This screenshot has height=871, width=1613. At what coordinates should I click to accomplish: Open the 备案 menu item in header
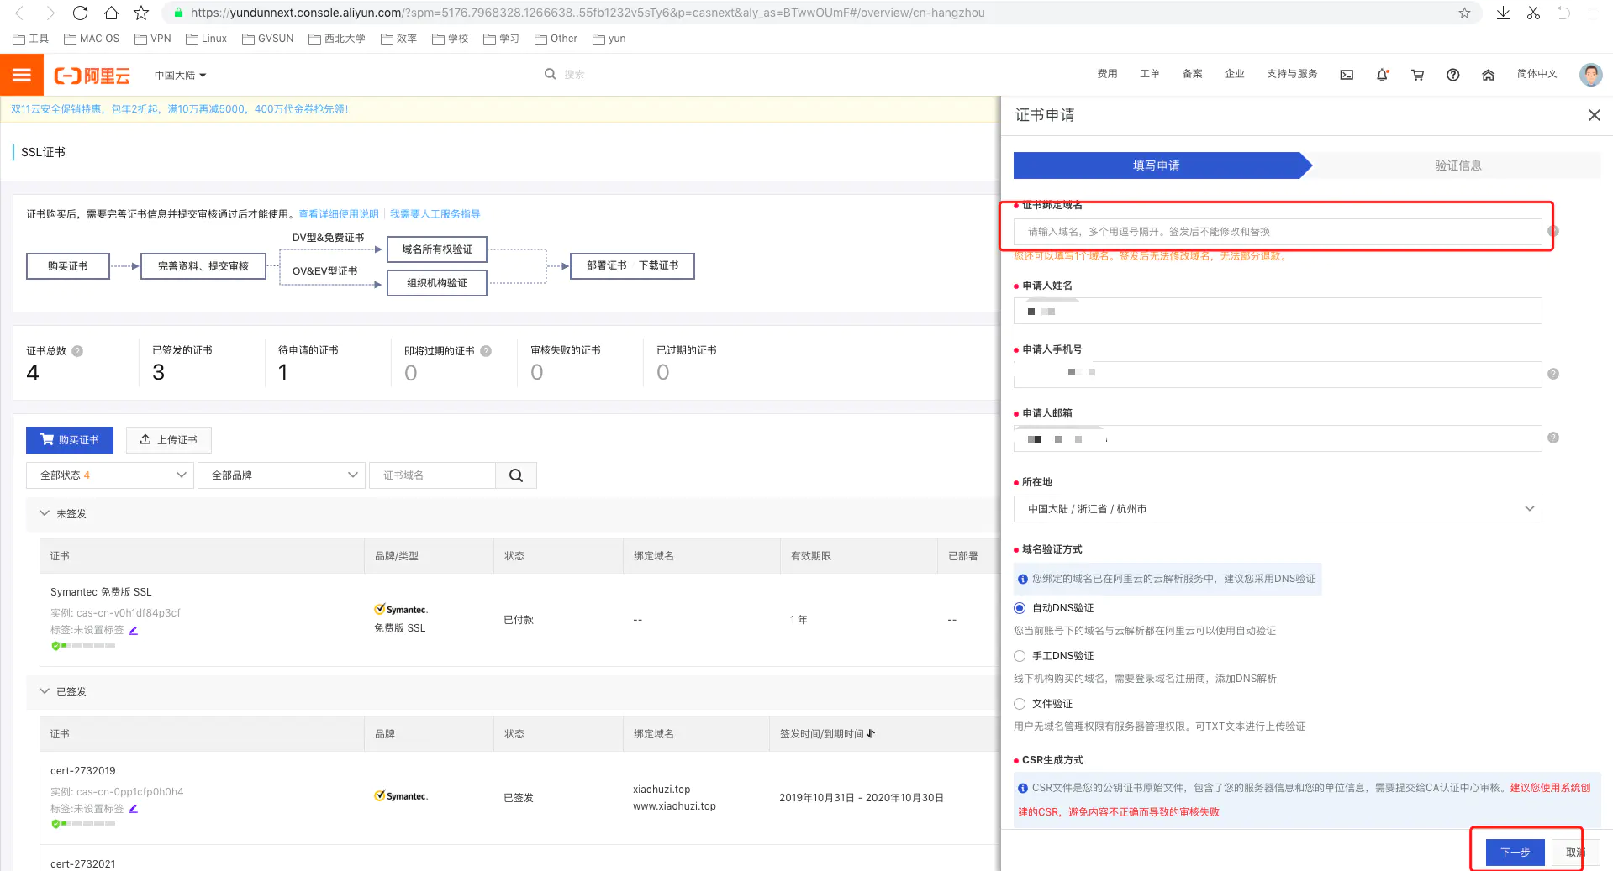(x=1192, y=74)
